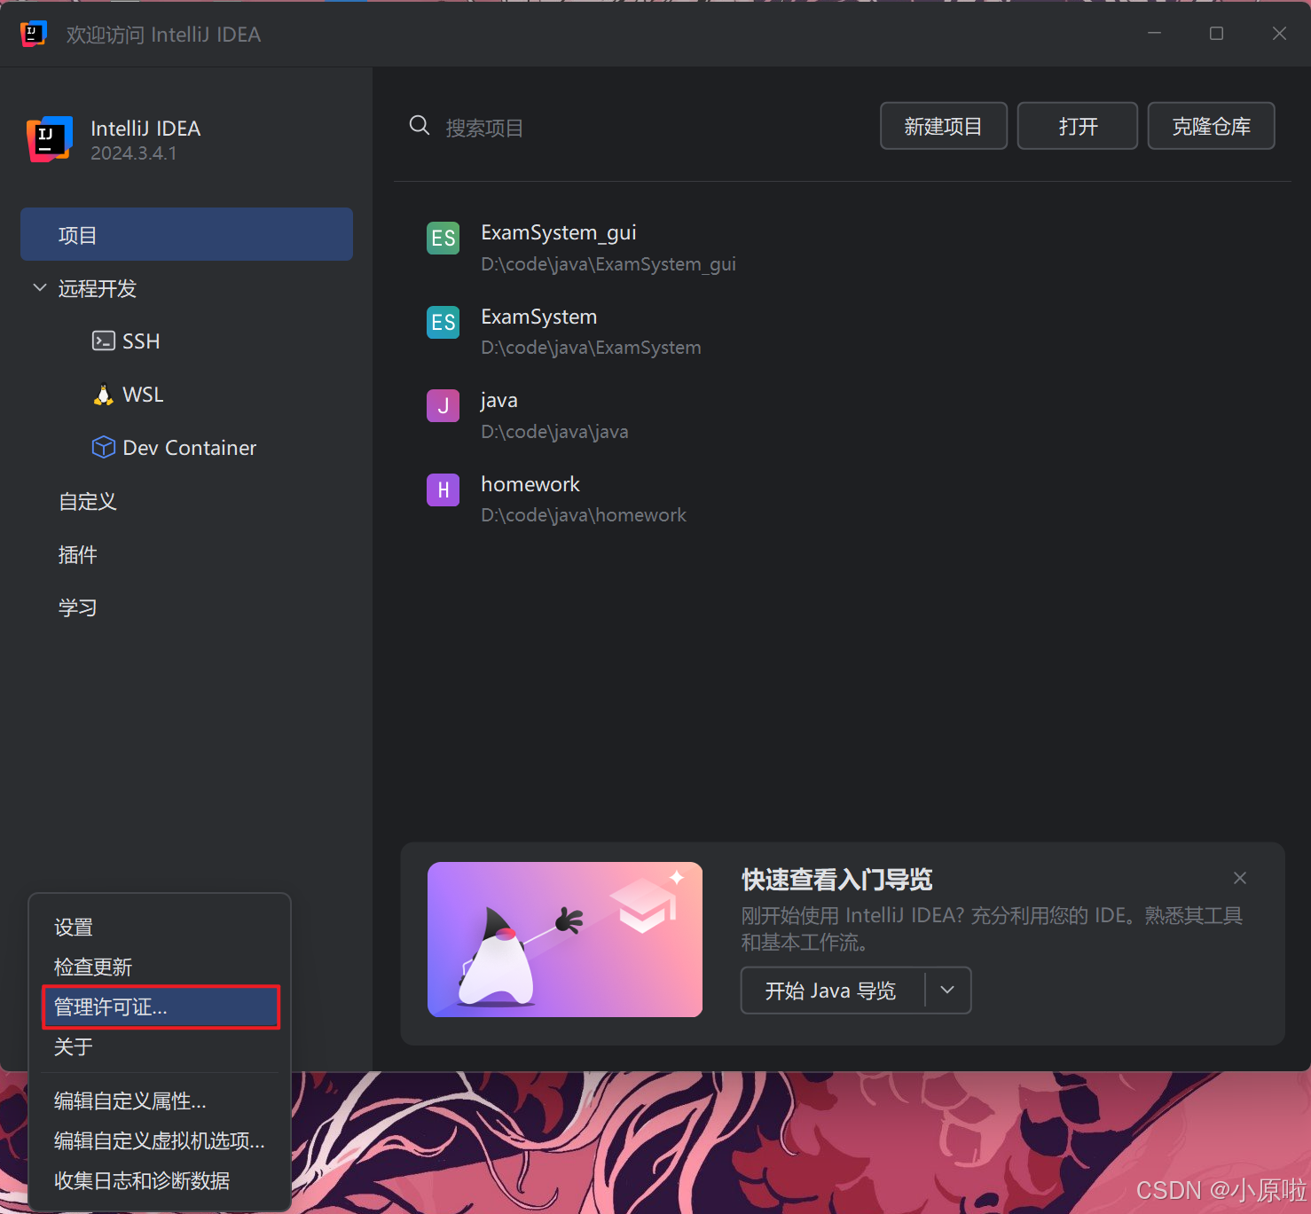Choose 检查更新 from the popup menu
1311x1214 pixels.
92,967
